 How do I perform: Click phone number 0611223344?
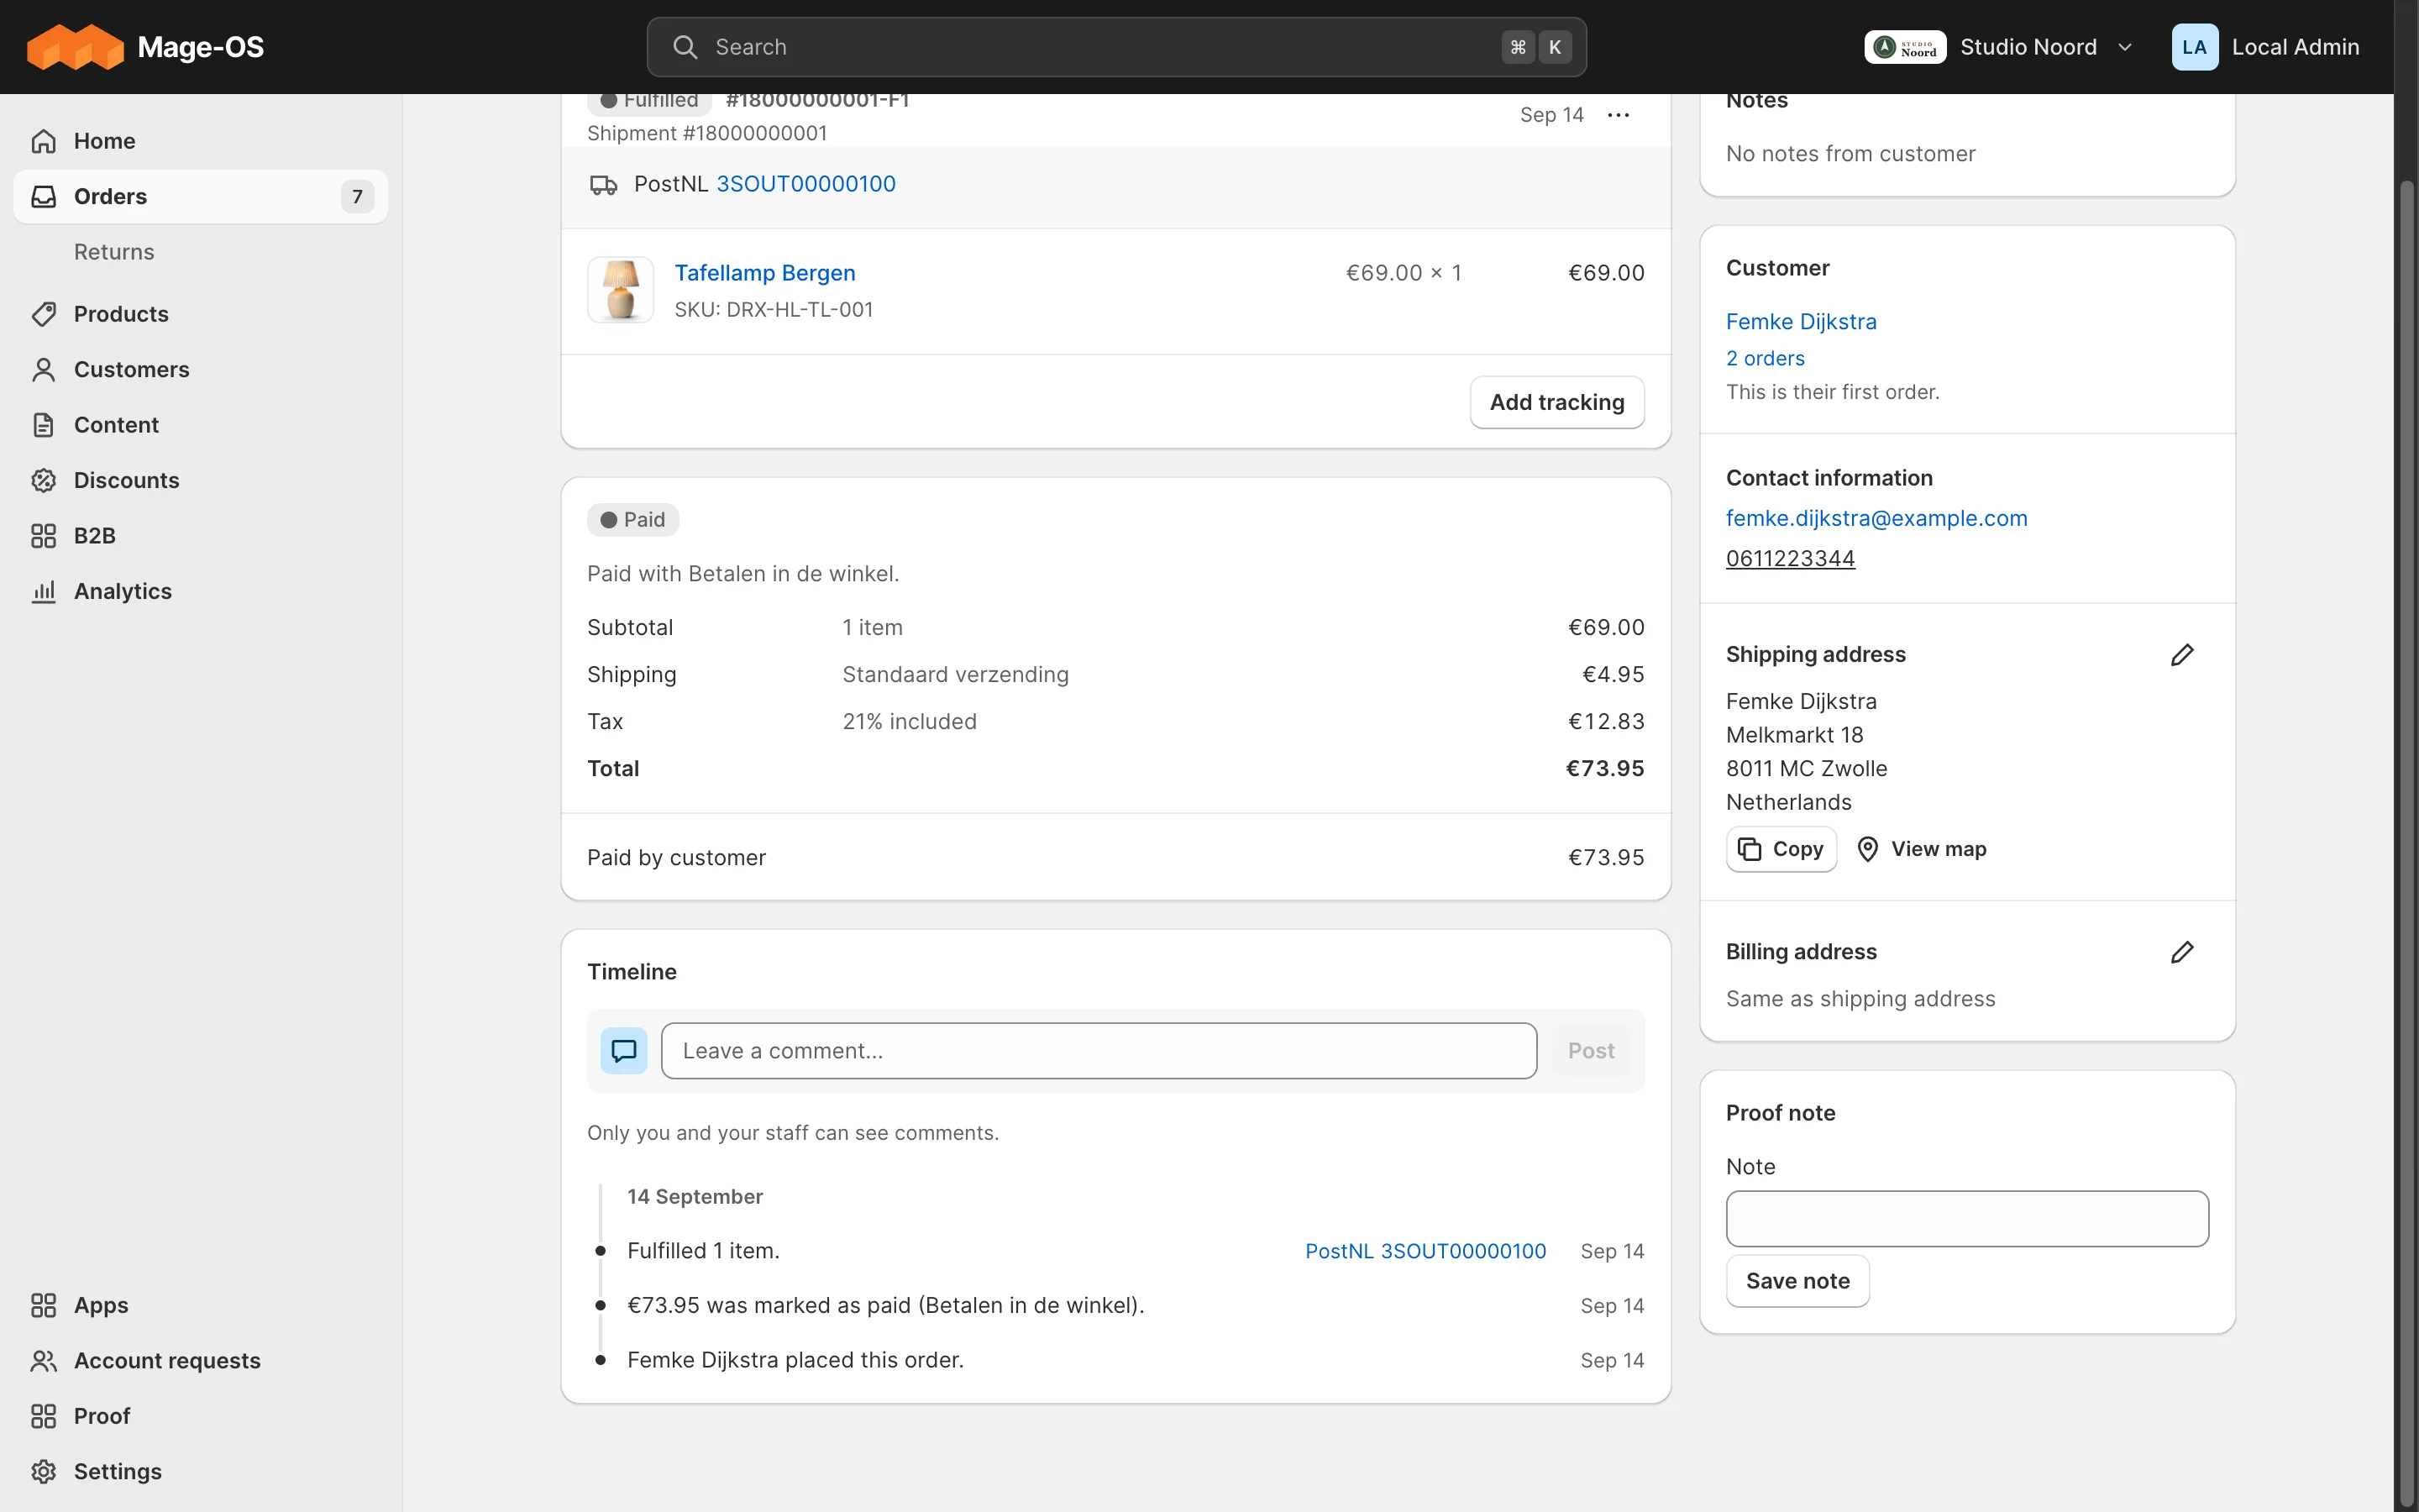click(1790, 558)
